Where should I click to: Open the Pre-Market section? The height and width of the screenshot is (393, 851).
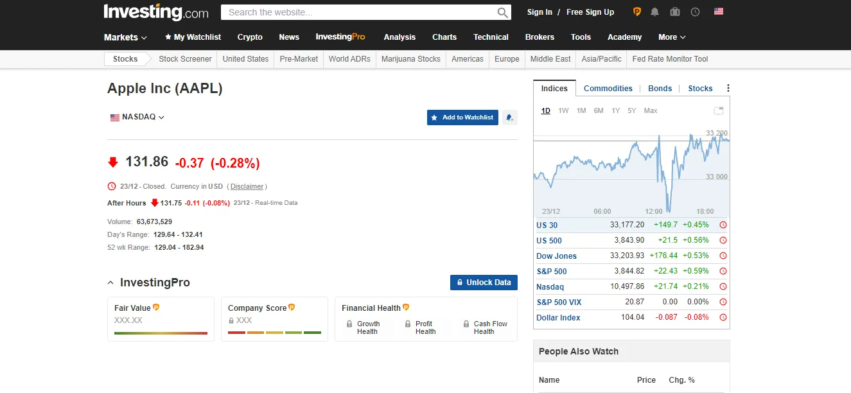pyautogui.click(x=298, y=58)
